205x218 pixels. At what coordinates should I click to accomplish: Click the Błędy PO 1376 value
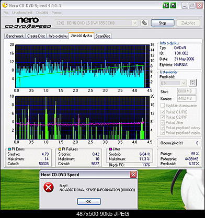pos(146,165)
